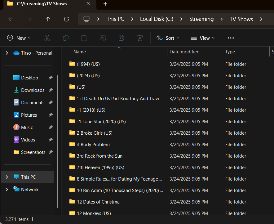Click the Paste clipboard icon
274x224 pixels.
pyautogui.click(x=84, y=38)
